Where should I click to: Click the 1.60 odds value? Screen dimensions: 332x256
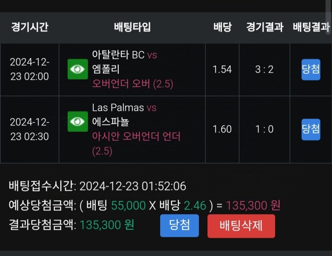coord(222,129)
